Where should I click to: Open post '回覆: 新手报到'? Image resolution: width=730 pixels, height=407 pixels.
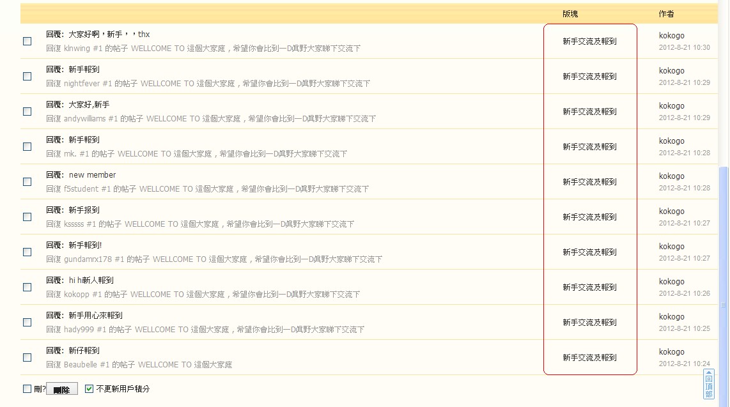(x=73, y=210)
